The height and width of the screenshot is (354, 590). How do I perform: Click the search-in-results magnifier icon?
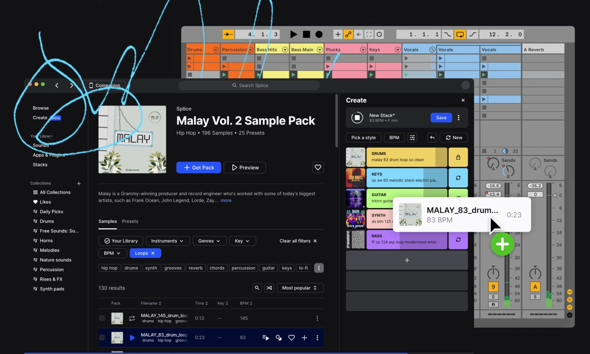[x=257, y=288]
